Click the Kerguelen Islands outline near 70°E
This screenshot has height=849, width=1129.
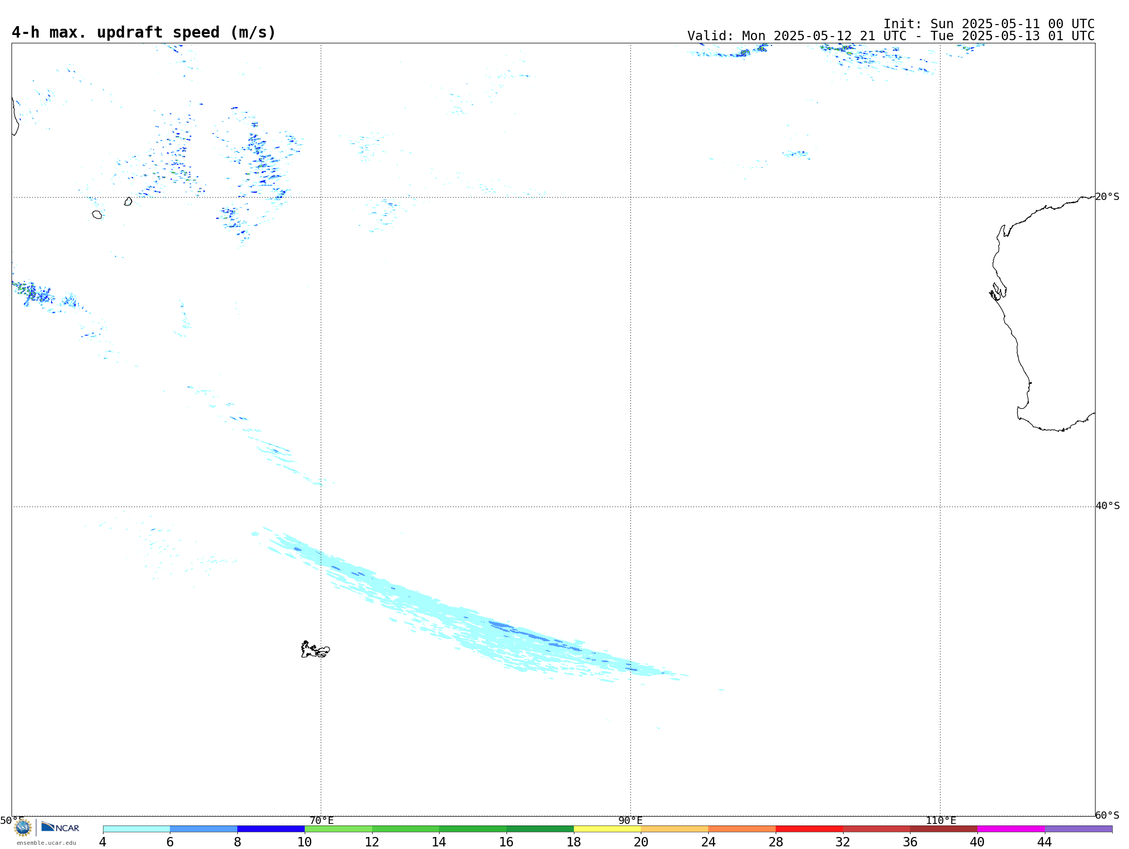pos(315,650)
